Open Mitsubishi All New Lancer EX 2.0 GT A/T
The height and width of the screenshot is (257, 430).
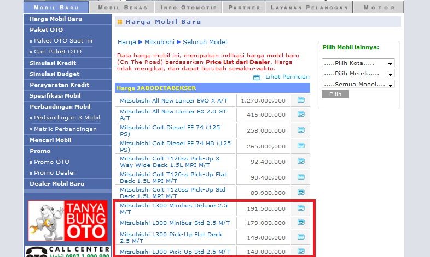pos(173,115)
